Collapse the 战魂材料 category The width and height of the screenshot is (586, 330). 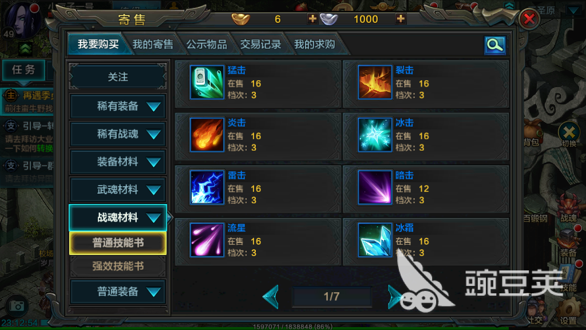point(118,218)
